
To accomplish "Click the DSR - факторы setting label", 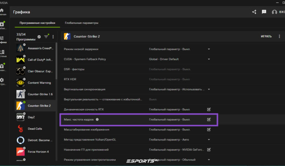I will (74, 69).
